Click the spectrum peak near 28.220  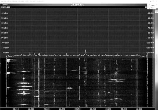coord(30,53)
